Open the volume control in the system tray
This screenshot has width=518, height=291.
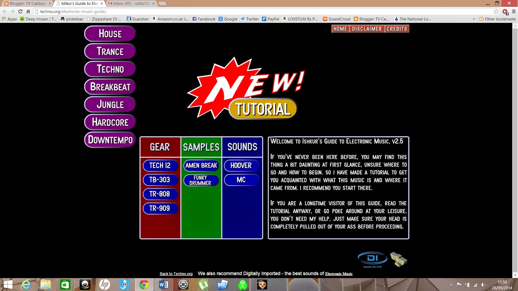coord(483,285)
